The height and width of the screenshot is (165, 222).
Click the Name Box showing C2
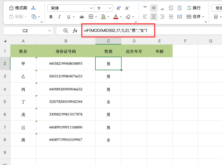click(28, 31)
